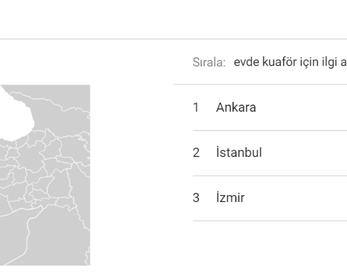Image resolution: width=347 pixels, height=276 pixels.
Task: Click the empty row space right of İstanbul
Action: (304, 153)
